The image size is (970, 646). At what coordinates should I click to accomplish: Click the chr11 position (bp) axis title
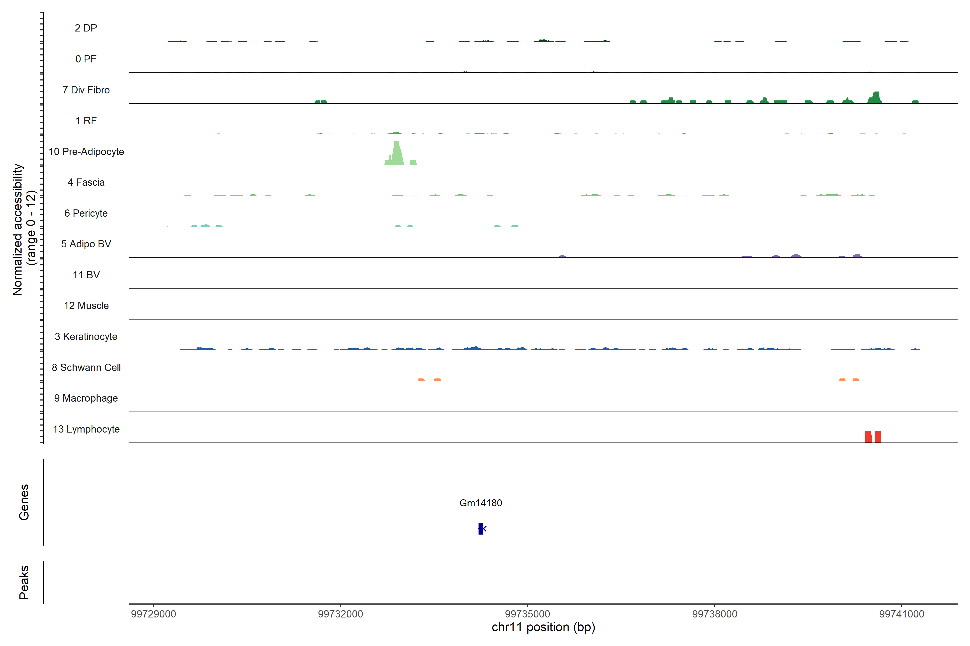pos(543,627)
